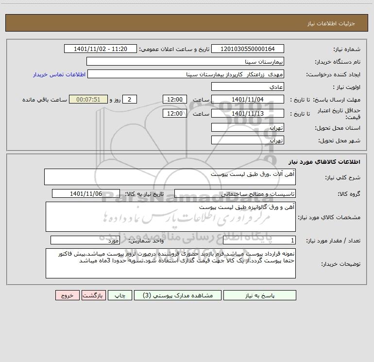374x362 pixels.
Task: Click the تاریخ نیاز به کالا field 1401/11/06
Action: [x=86, y=193]
